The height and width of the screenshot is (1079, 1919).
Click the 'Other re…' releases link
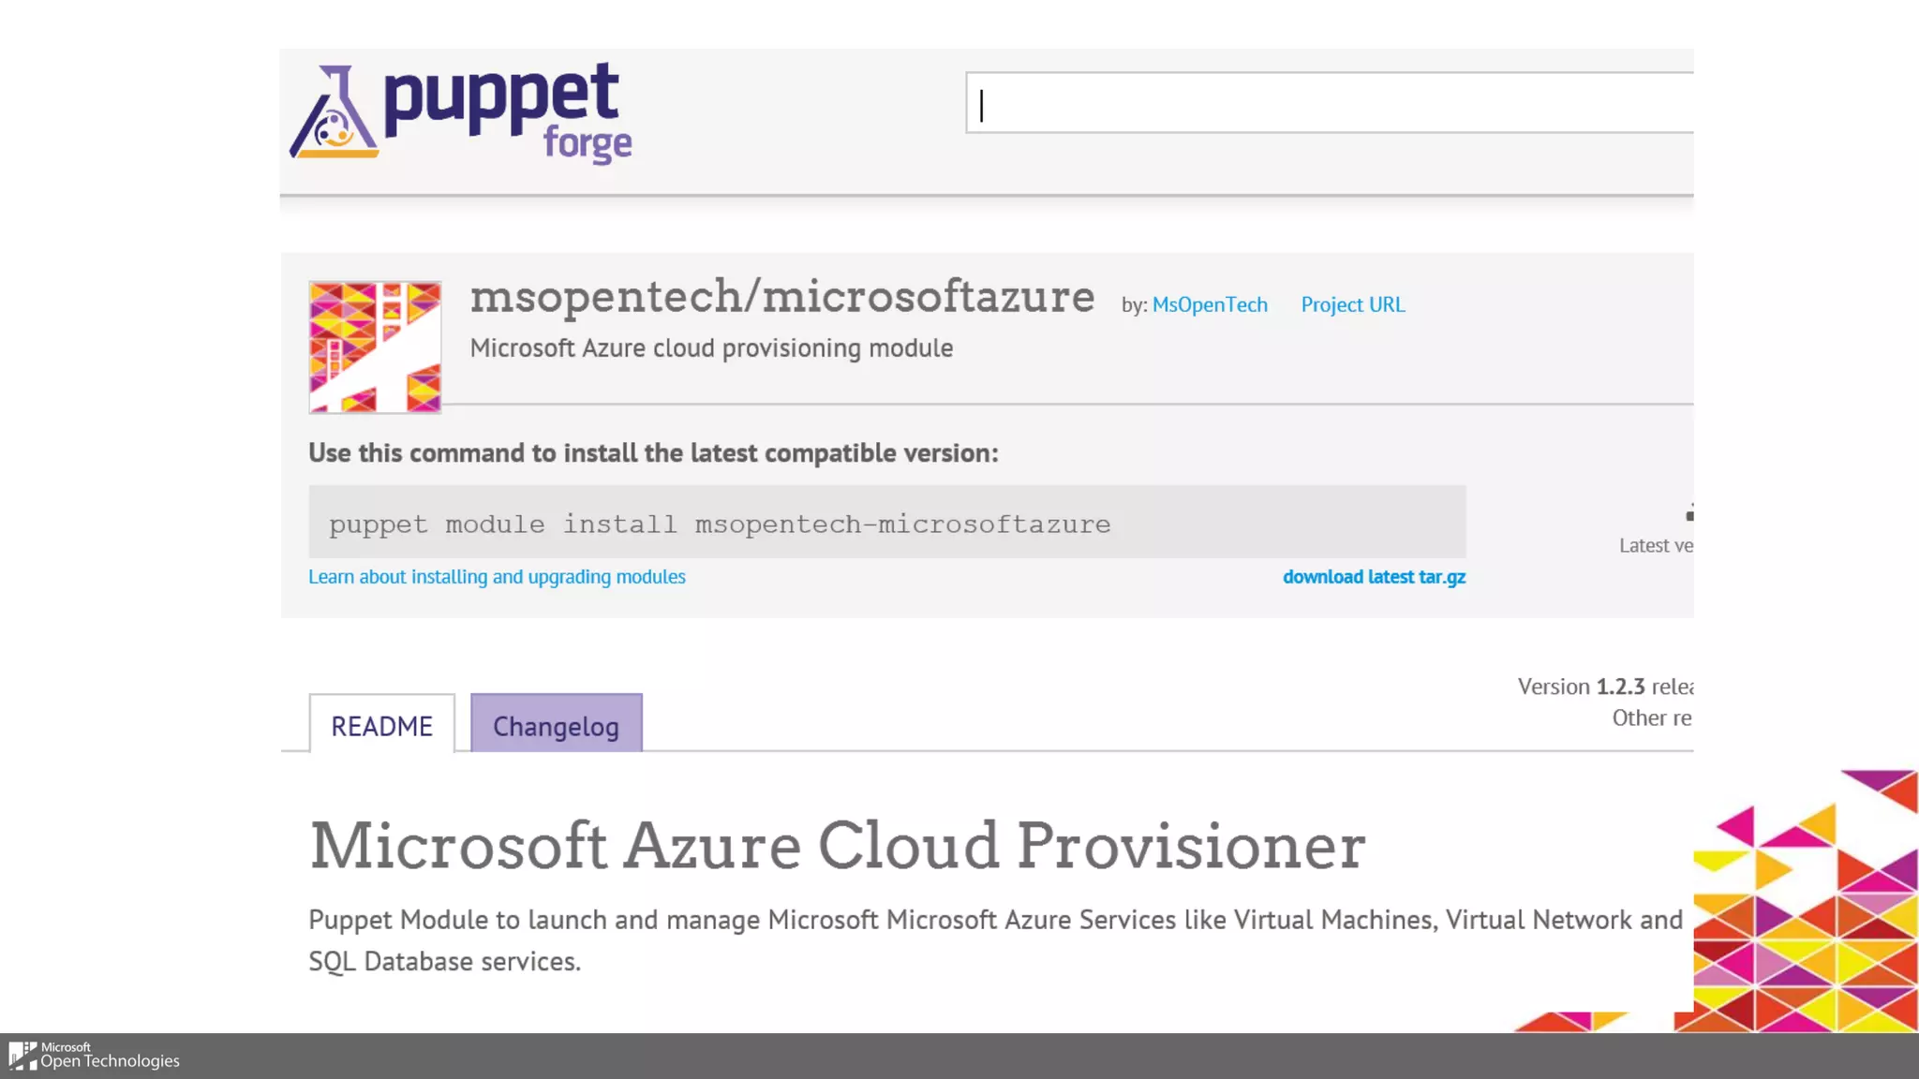coord(1651,718)
